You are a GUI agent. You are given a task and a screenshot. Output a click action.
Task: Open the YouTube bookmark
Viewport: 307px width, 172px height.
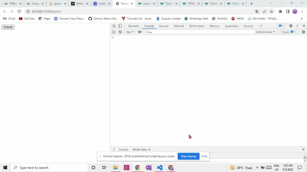click(x=27, y=19)
